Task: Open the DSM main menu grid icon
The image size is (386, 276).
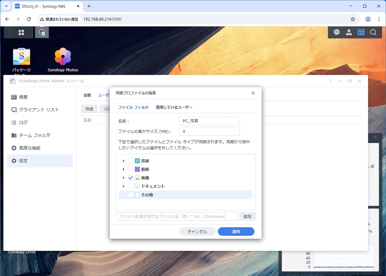Action: pyautogui.click(x=21, y=32)
